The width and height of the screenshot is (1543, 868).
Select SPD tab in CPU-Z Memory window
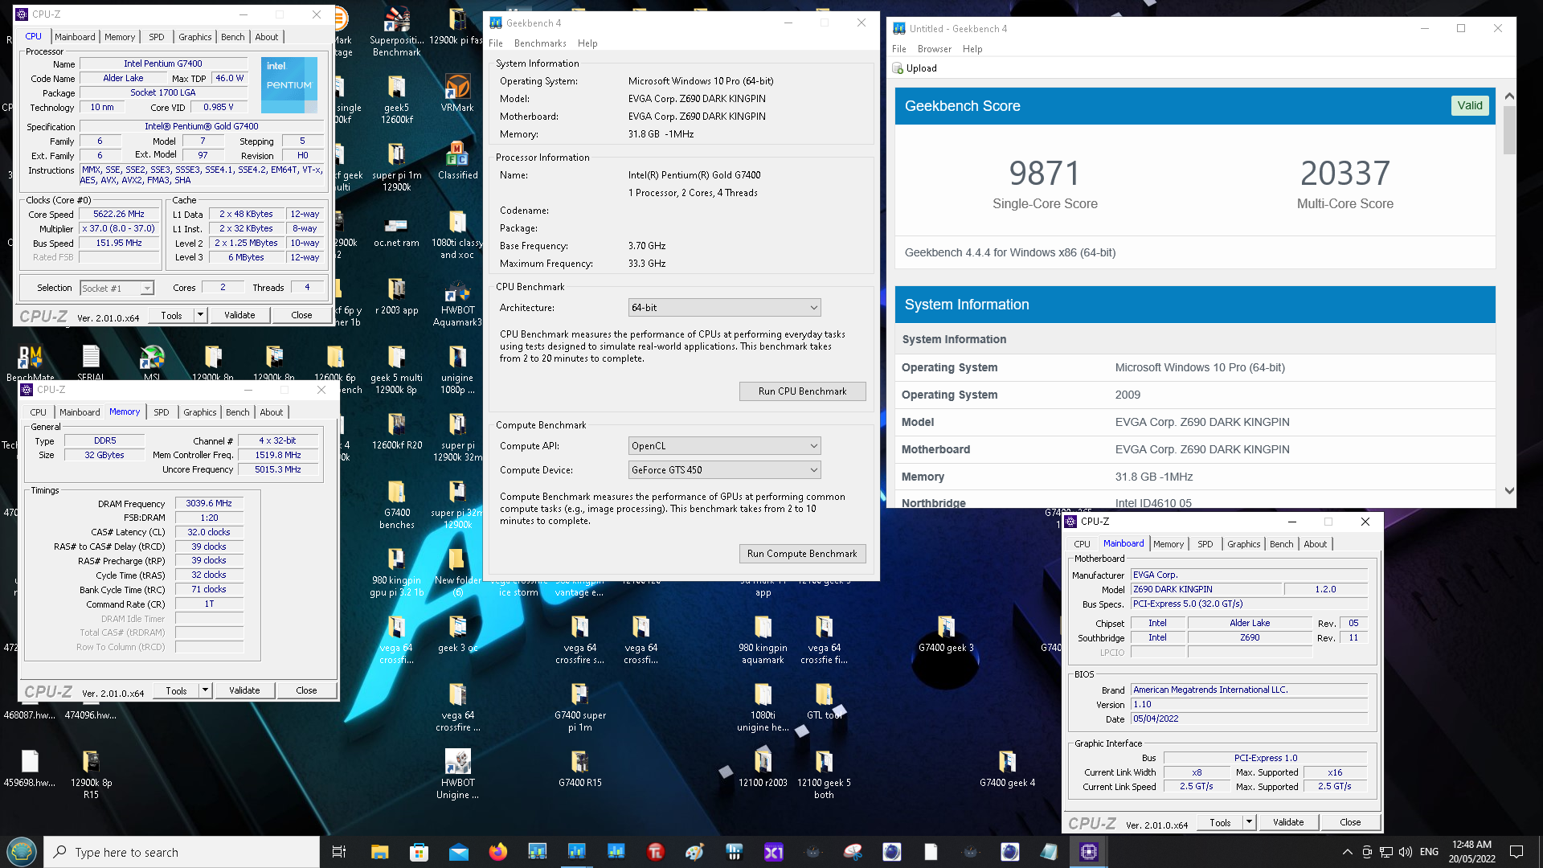(161, 412)
